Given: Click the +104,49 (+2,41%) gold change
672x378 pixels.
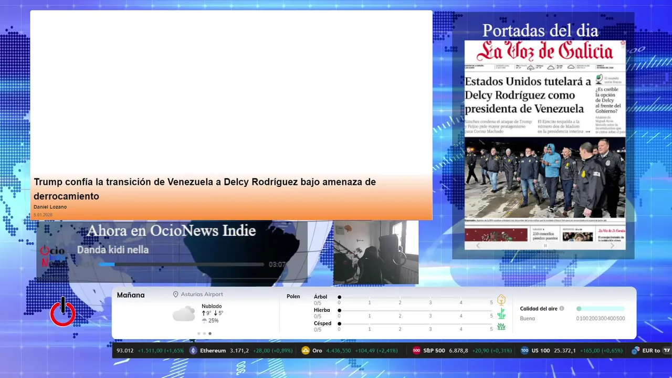Looking at the screenshot, I should pyautogui.click(x=376, y=351).
